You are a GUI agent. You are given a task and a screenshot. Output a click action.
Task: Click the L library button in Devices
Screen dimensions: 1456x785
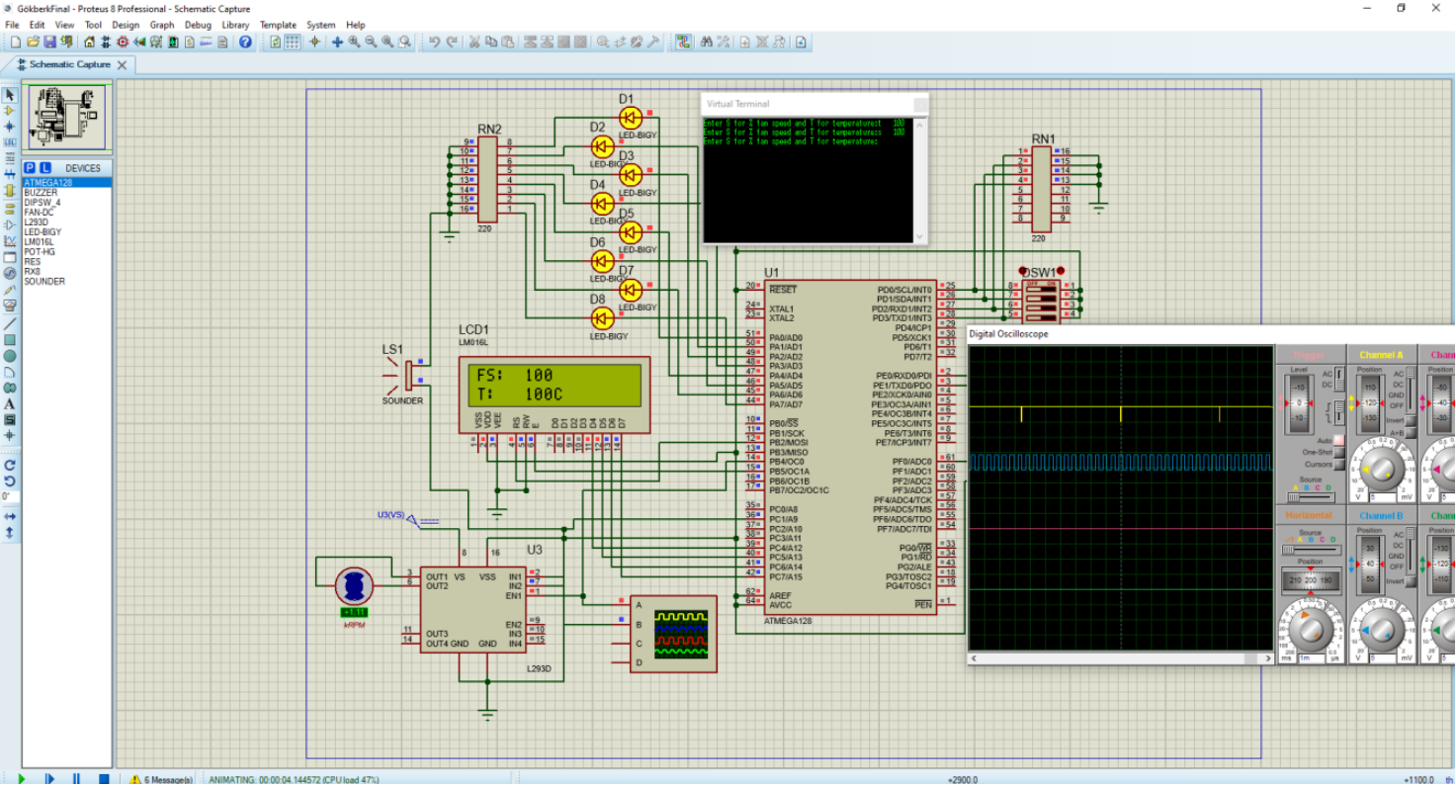tap(45, 168)
